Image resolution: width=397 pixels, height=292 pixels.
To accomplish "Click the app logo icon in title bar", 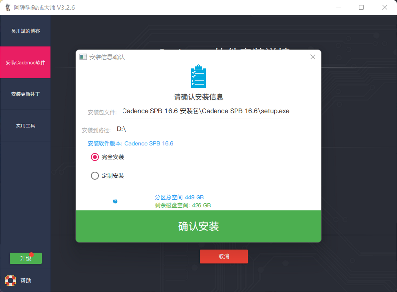I will click(x=8, y=7).
